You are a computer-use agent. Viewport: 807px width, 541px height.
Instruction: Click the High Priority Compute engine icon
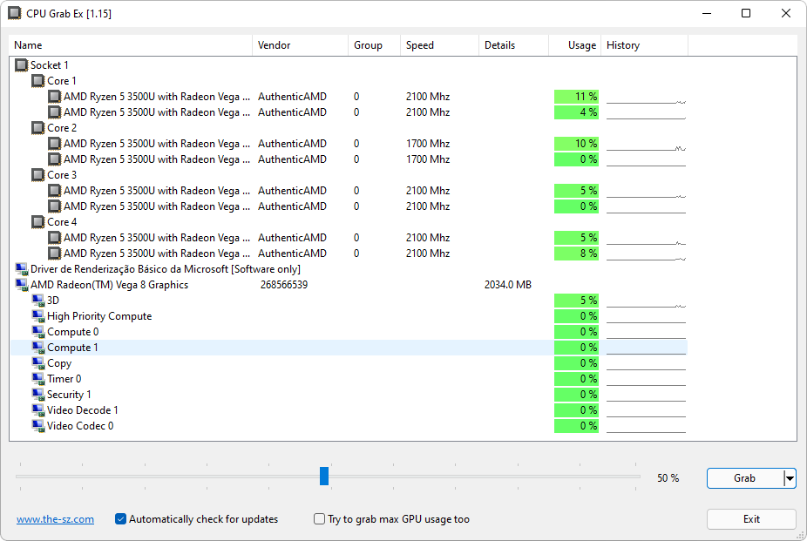(x=38, y=316)
